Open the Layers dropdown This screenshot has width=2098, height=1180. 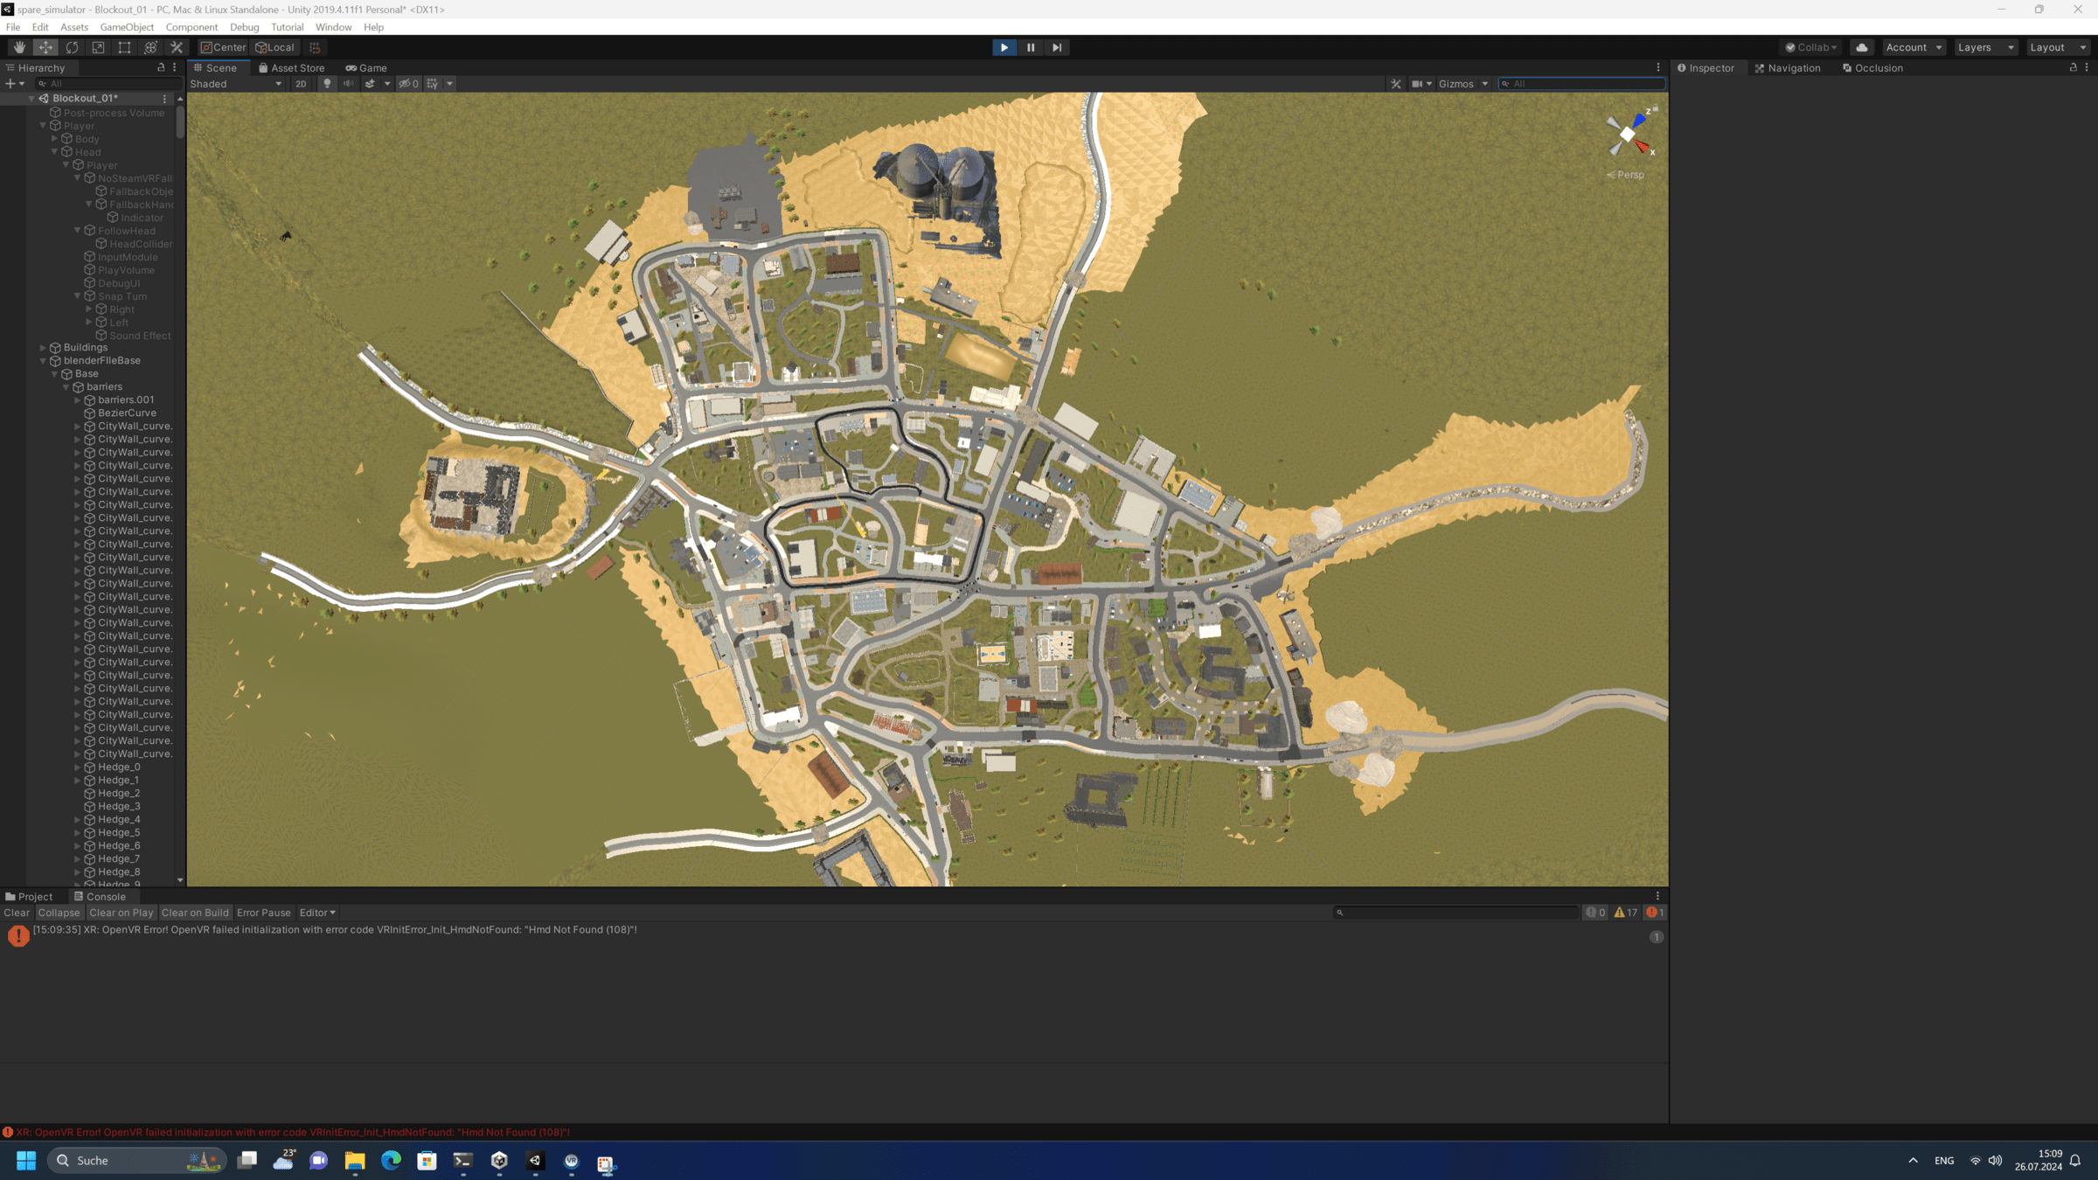(x=1984, y=47)
